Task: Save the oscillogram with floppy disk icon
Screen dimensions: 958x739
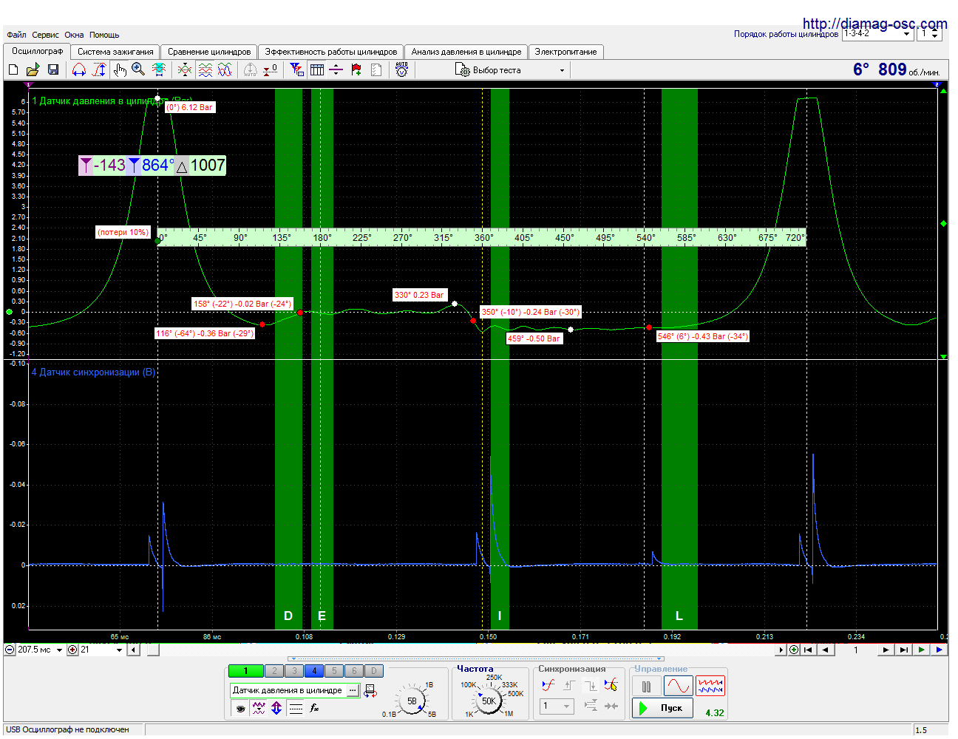Action: (53, 69)
